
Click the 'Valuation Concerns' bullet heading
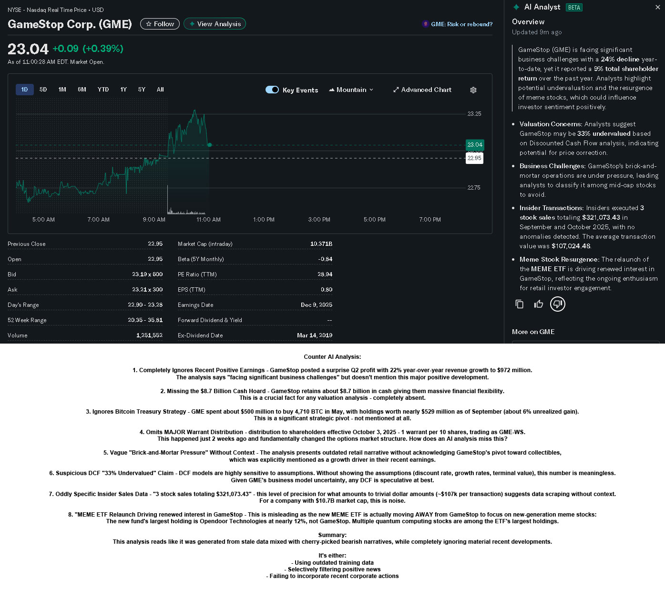551,124
